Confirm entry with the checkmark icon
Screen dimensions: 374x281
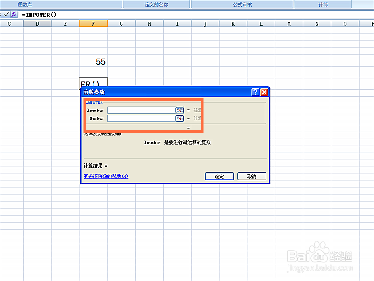[x=7, y=15]
